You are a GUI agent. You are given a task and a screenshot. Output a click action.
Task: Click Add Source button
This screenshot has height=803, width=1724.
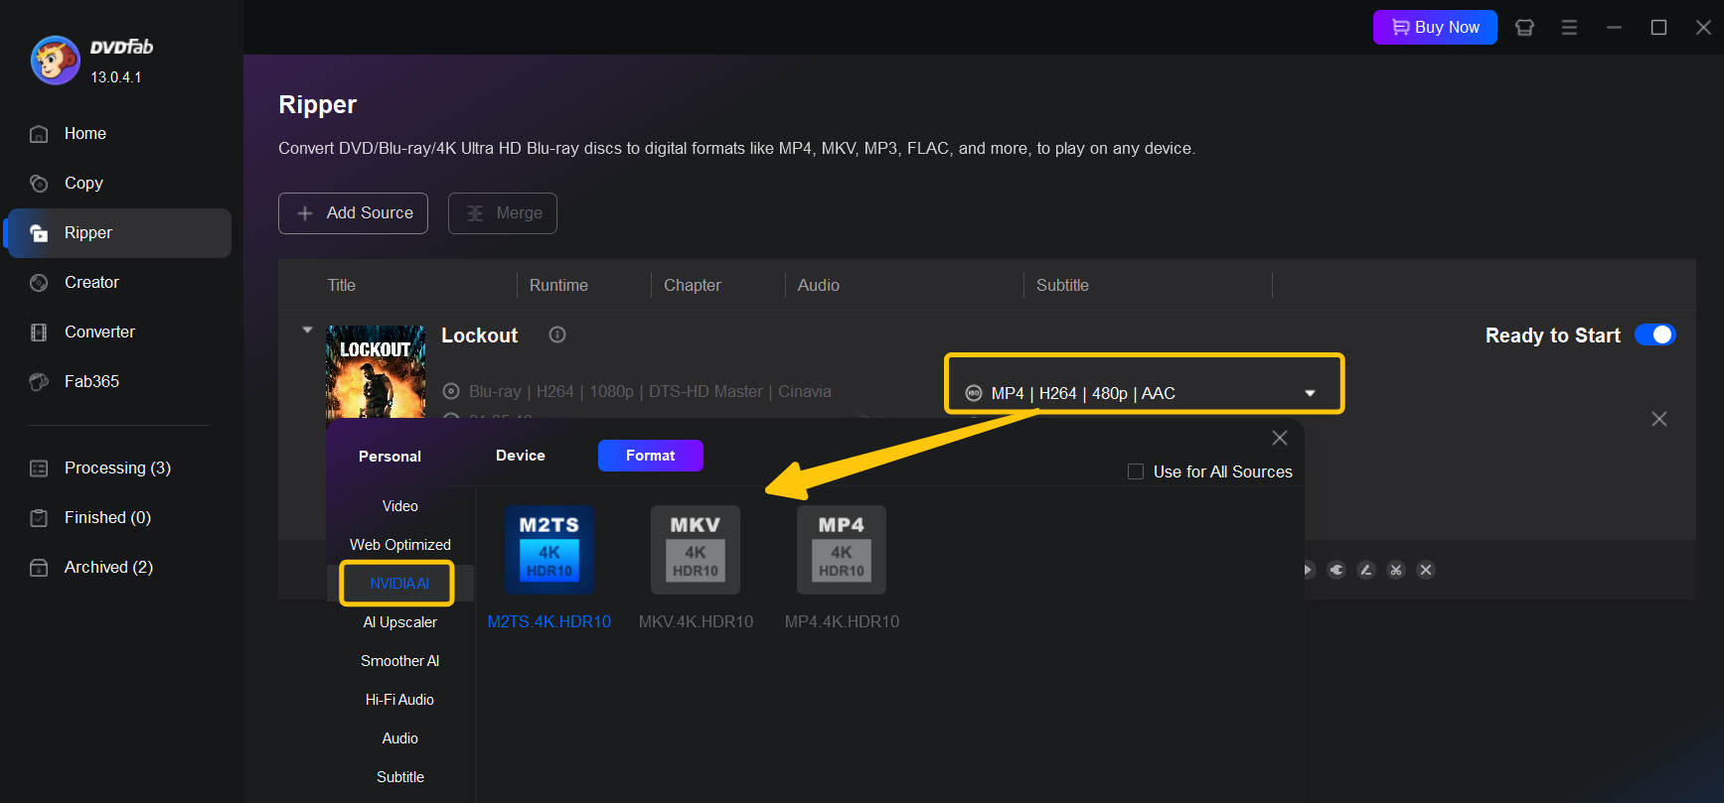click(x=353, y=213)
